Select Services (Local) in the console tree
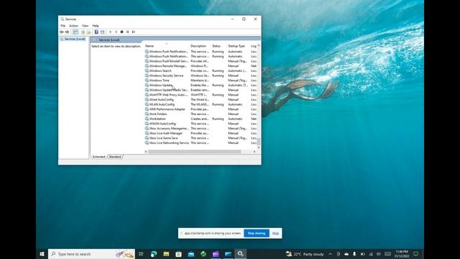This screenshot has height=259, width=460. point(75,39)
